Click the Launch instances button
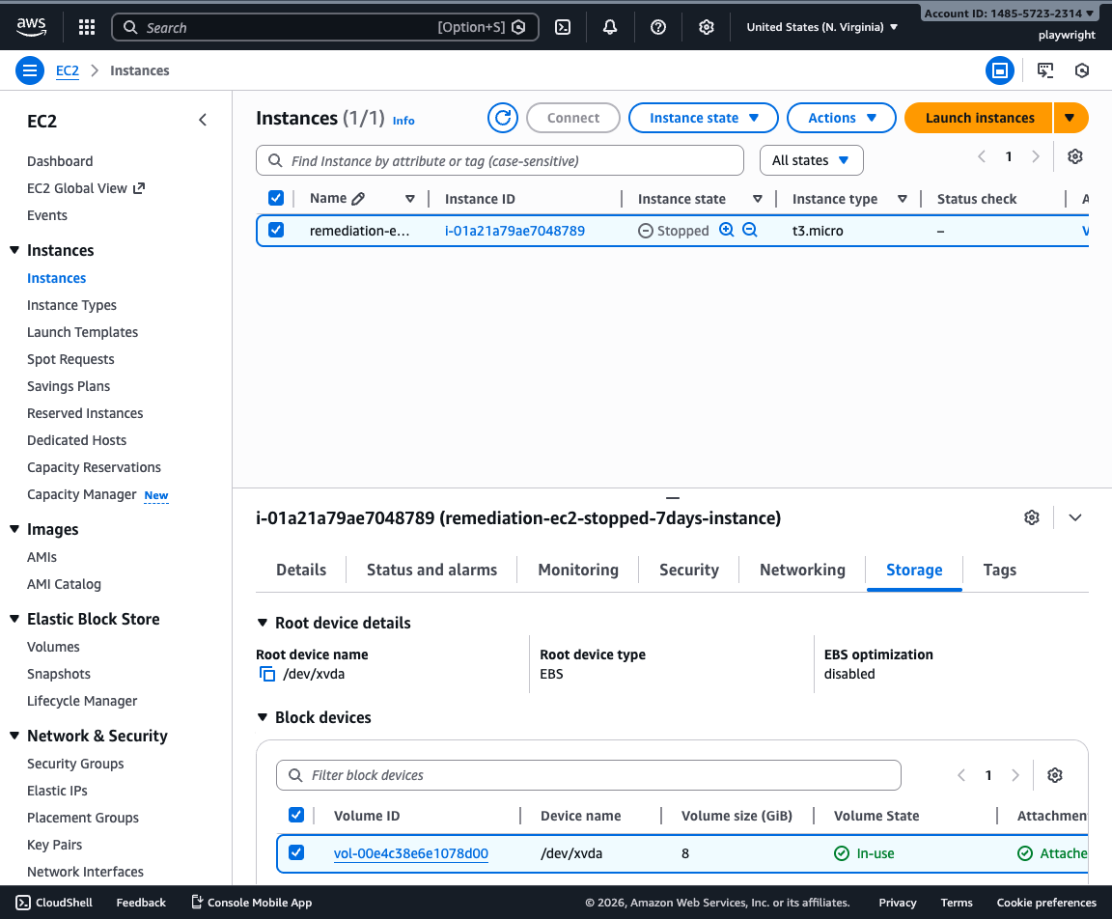The height and width of the screenshot is (919, 1112). point(978,117)
